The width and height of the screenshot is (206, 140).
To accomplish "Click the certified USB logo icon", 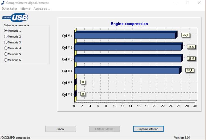I will (x=15, y=18).
